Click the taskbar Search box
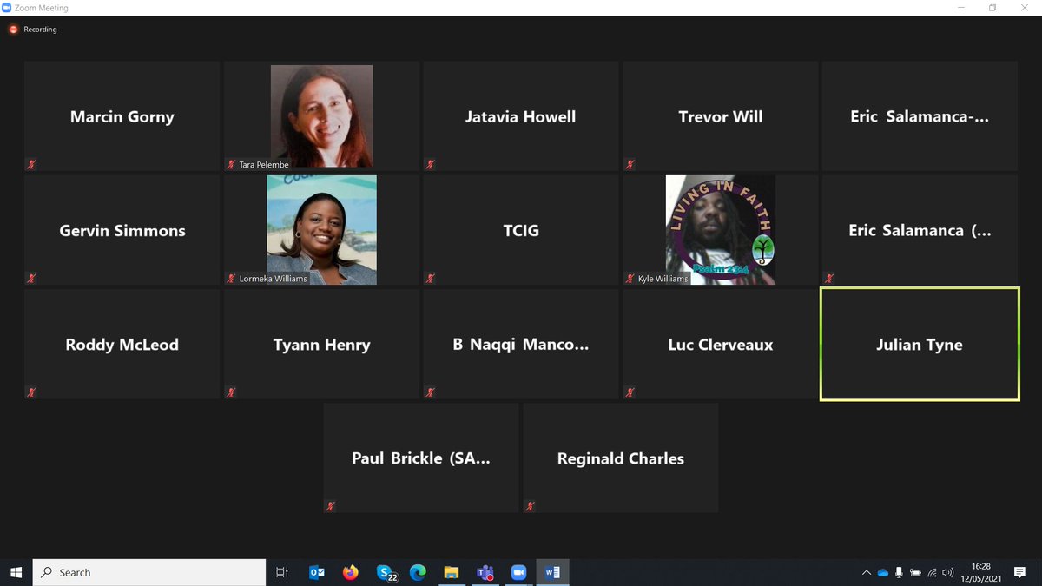 click(149, 572)
